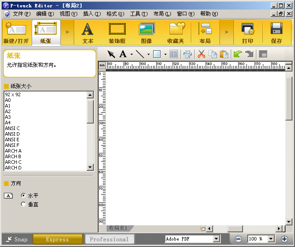Open the Adobe PDF printer dropdown
Viewport: 295px width, 247px height.
216,239
